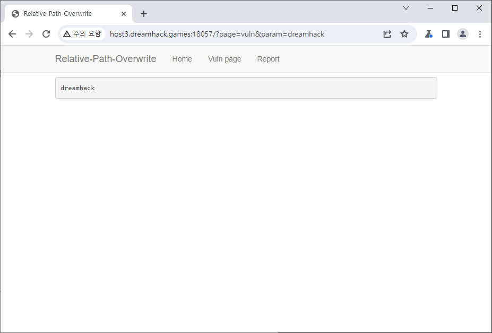The image size is (492, 333).
Task: Click the browser back arrow
Action: pos(12,34)
